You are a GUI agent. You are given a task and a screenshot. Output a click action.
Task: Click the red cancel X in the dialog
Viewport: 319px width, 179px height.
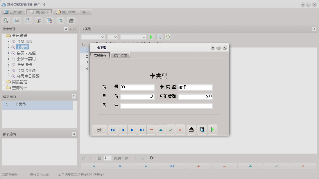tap(180, 129)
